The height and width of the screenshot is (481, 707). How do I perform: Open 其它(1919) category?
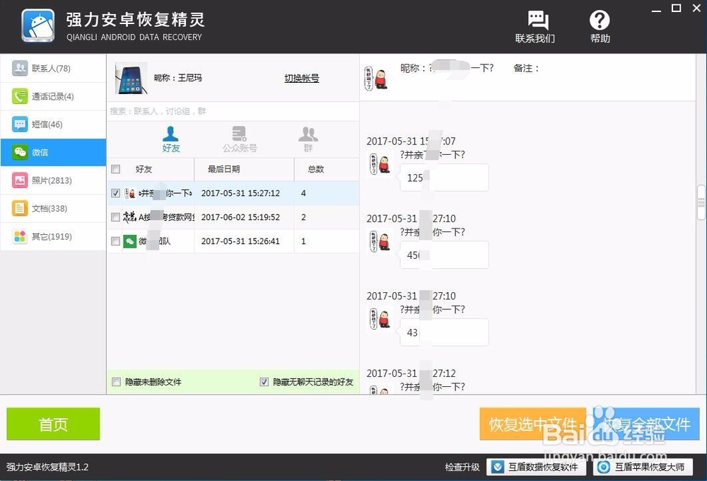click(53, 236)
